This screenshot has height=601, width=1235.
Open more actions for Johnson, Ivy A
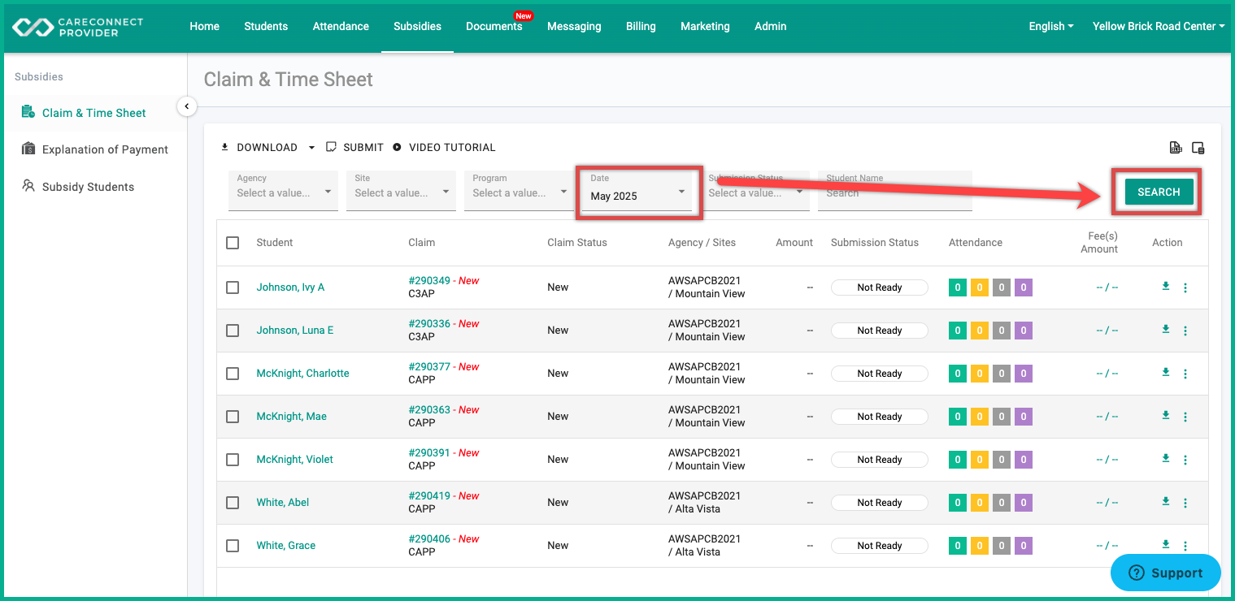pos(1185,288)
